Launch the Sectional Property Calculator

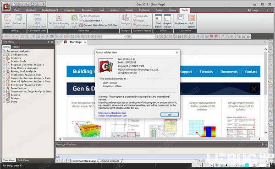(x=59, y=21)
